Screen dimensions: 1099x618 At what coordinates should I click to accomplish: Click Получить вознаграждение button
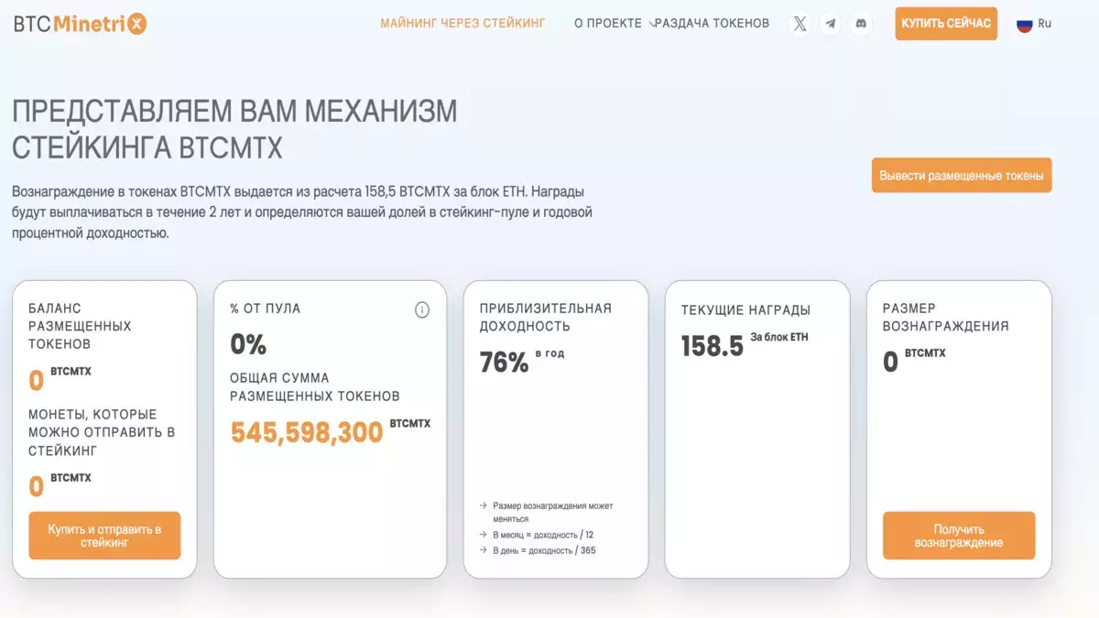(959, 536)
